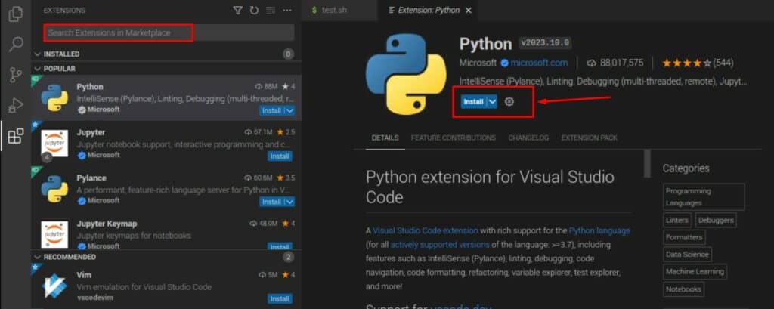
Task: Close the Extension: Python tab
Action: [469, 10]
